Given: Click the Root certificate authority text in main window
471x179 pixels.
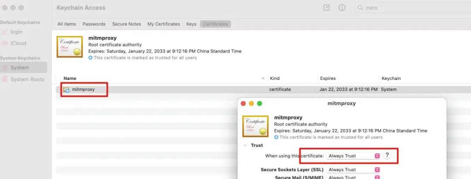Looking at the screenshot, I should 115,45.
